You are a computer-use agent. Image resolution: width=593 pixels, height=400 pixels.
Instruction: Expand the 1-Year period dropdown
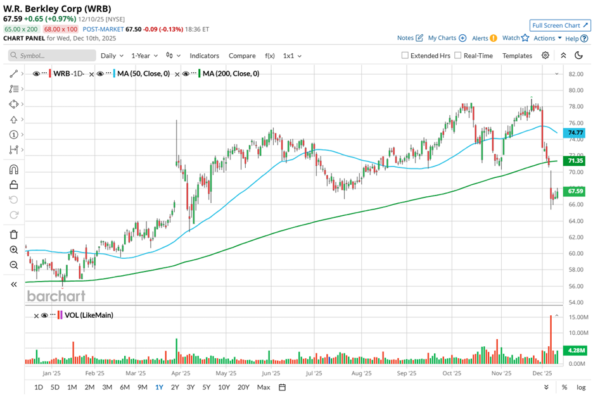pyautogui.click(x=145, y=56)
